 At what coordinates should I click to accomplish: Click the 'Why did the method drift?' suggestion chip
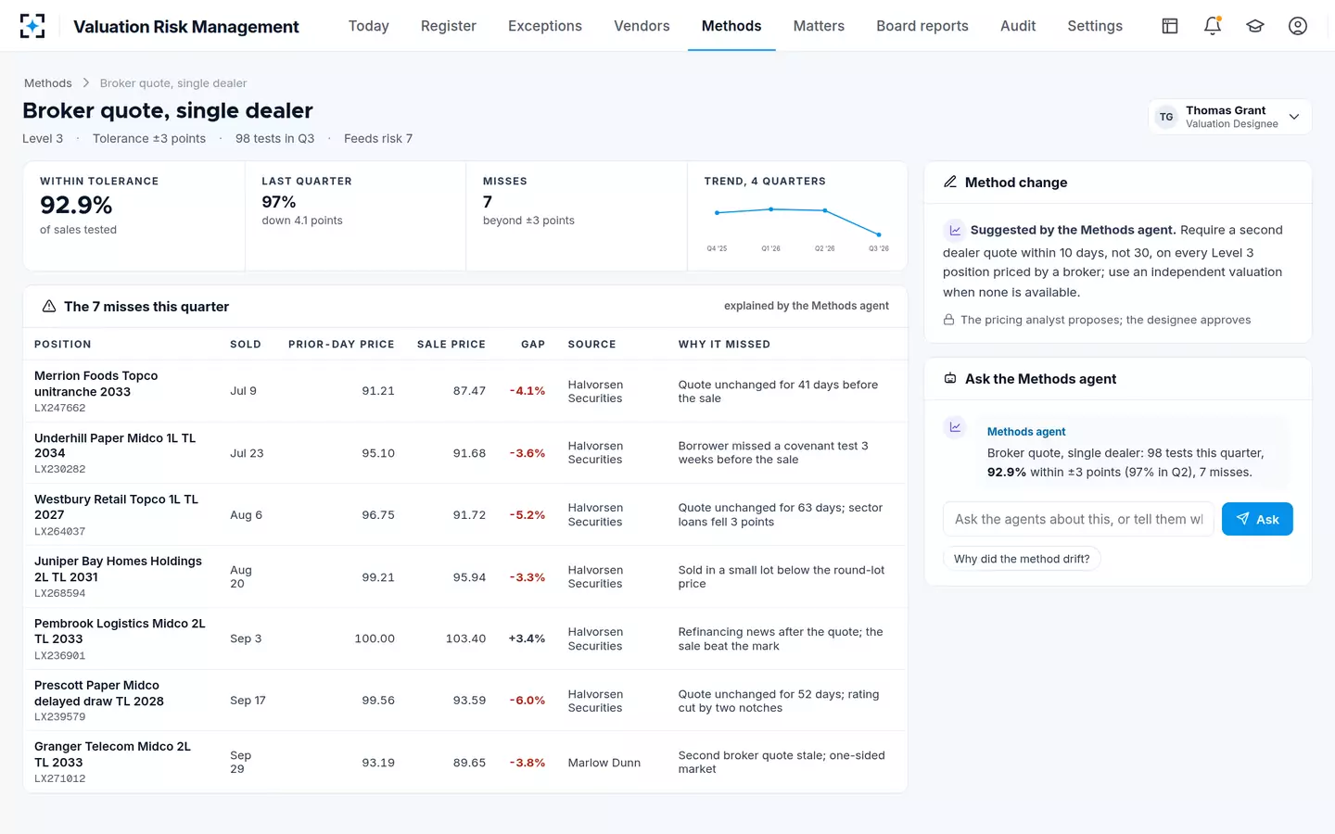tap(1022, 559)
